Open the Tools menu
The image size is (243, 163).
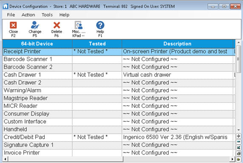(47, 15)
